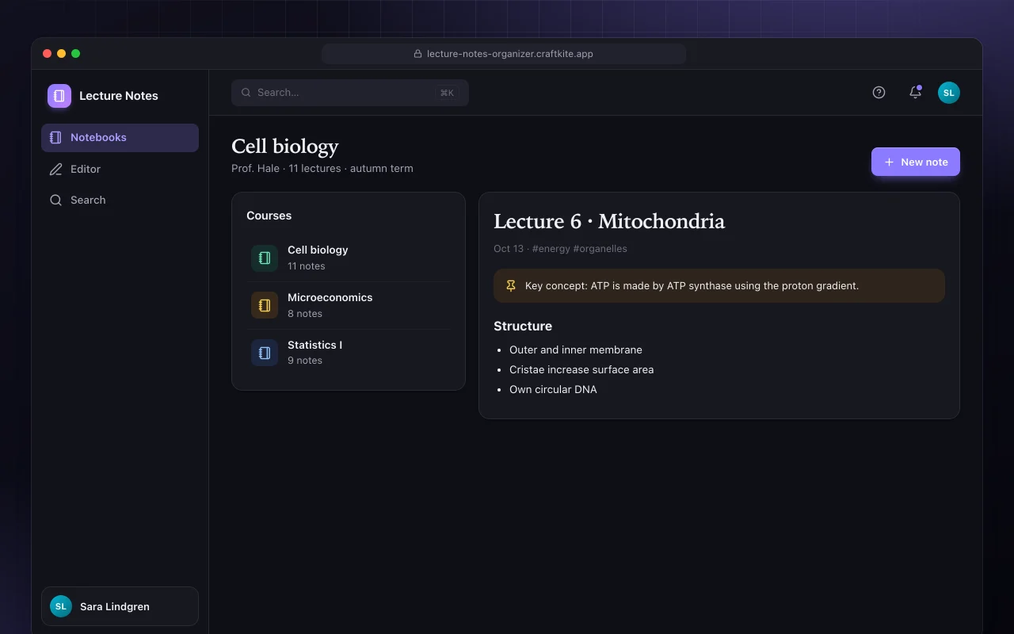
Task: Click the Courses panel heading
Action: (269, 216)
